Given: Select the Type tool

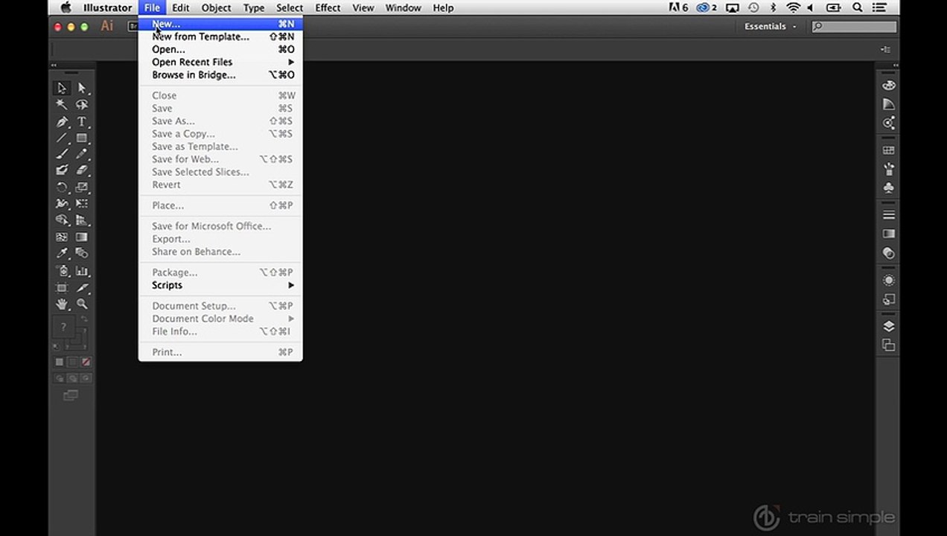Looking at the screenshot, I should pyautogui.click(x=82, y=121).
